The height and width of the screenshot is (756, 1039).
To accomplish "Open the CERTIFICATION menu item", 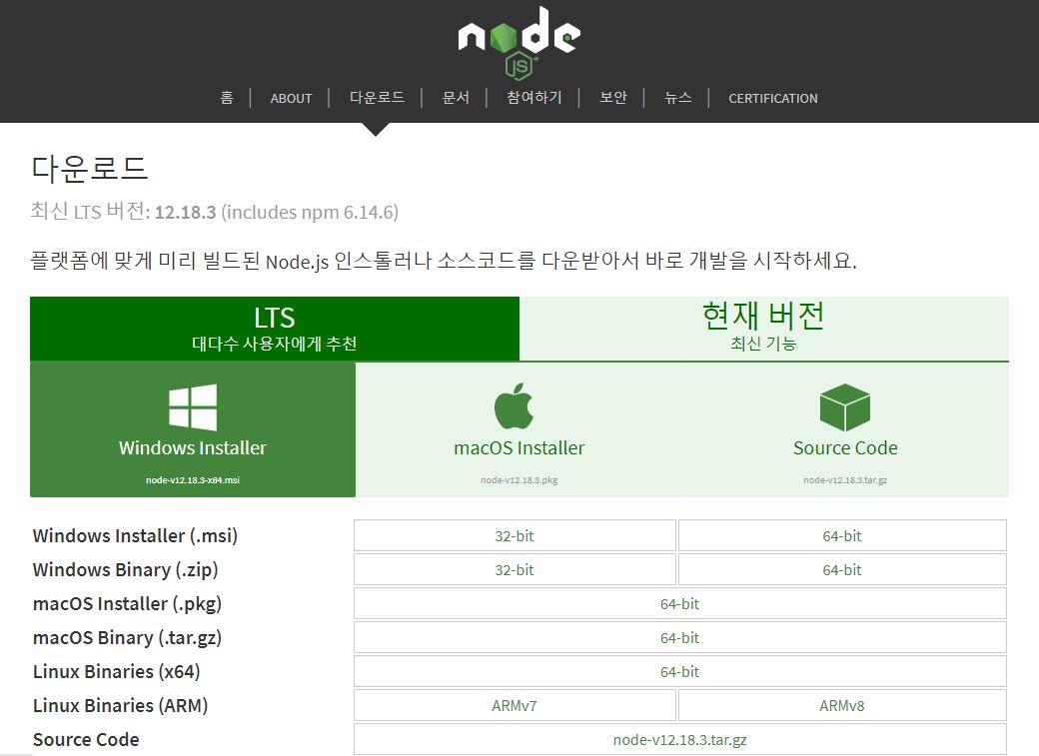I will click(x=773, y=98).
